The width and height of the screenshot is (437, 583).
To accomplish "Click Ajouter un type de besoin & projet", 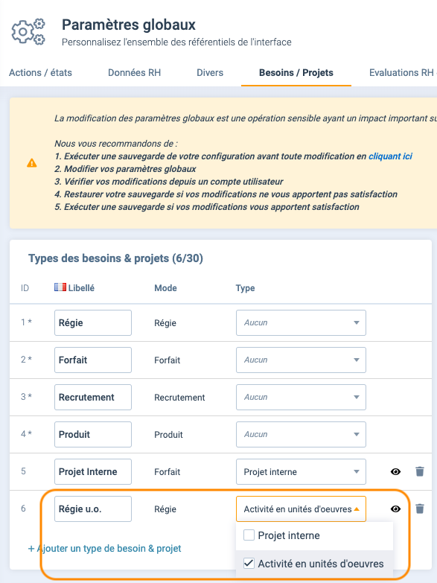I will click(104, 549).
